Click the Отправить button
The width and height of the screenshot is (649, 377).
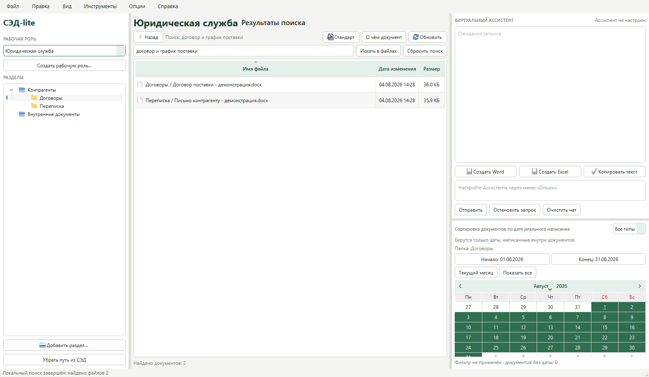pos(471,210)
